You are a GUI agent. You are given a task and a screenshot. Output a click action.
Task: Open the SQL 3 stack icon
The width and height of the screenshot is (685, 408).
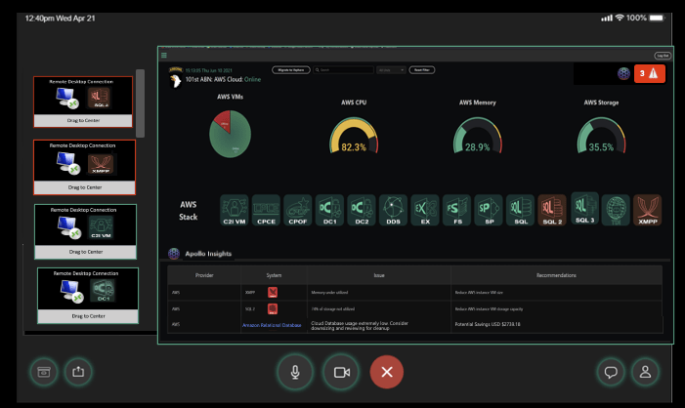[585, 208]
